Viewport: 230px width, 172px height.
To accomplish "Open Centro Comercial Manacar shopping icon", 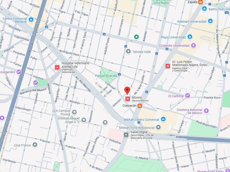I will (x=31, y=20).
